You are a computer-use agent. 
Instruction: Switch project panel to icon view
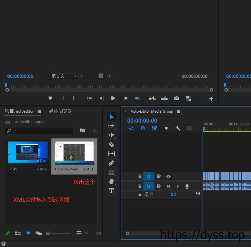[28, 233]
